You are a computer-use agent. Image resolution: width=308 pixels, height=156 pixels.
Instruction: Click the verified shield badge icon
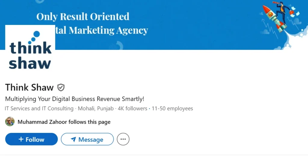coord(61,87)
